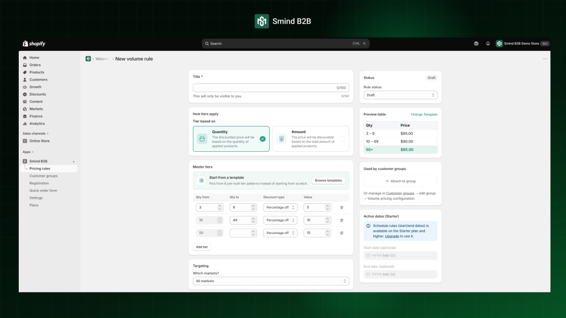566x318 pixels.
Task: Click Qty from field with value 3
Action: tap(209, 208)
